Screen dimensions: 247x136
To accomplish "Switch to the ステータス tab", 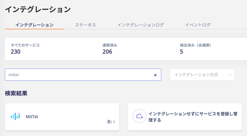I will pyautogui.click(x=85, y=25).
